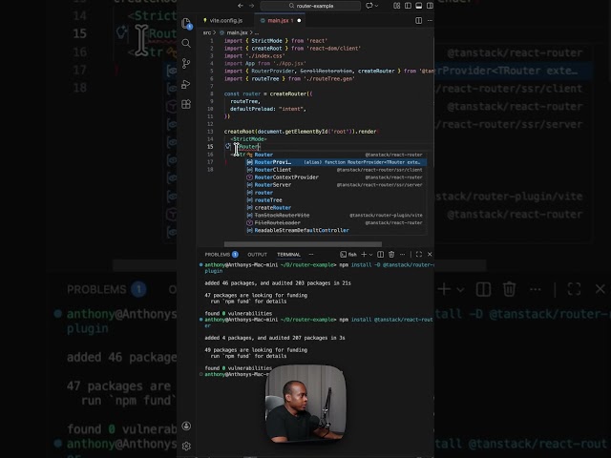Split the terminal
Viewport: 611px width, 458px height.
pos(380,255)
